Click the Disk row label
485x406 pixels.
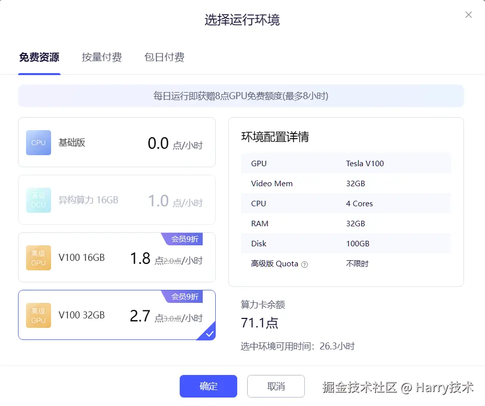pos(259,243)
